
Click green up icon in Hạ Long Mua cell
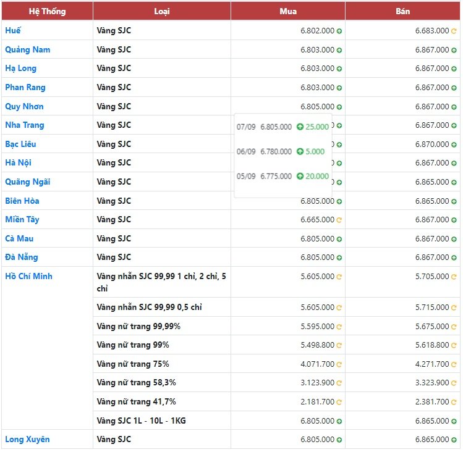(x=339, y=69)
